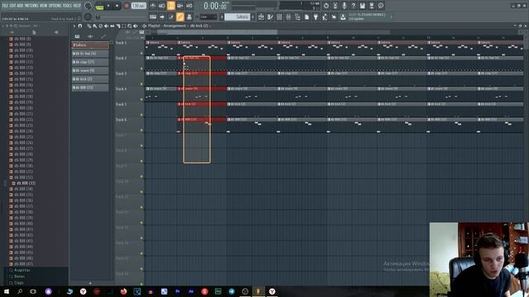529x297 pixels.
Task: Open the PATTERNS menu
Action: 31,6
